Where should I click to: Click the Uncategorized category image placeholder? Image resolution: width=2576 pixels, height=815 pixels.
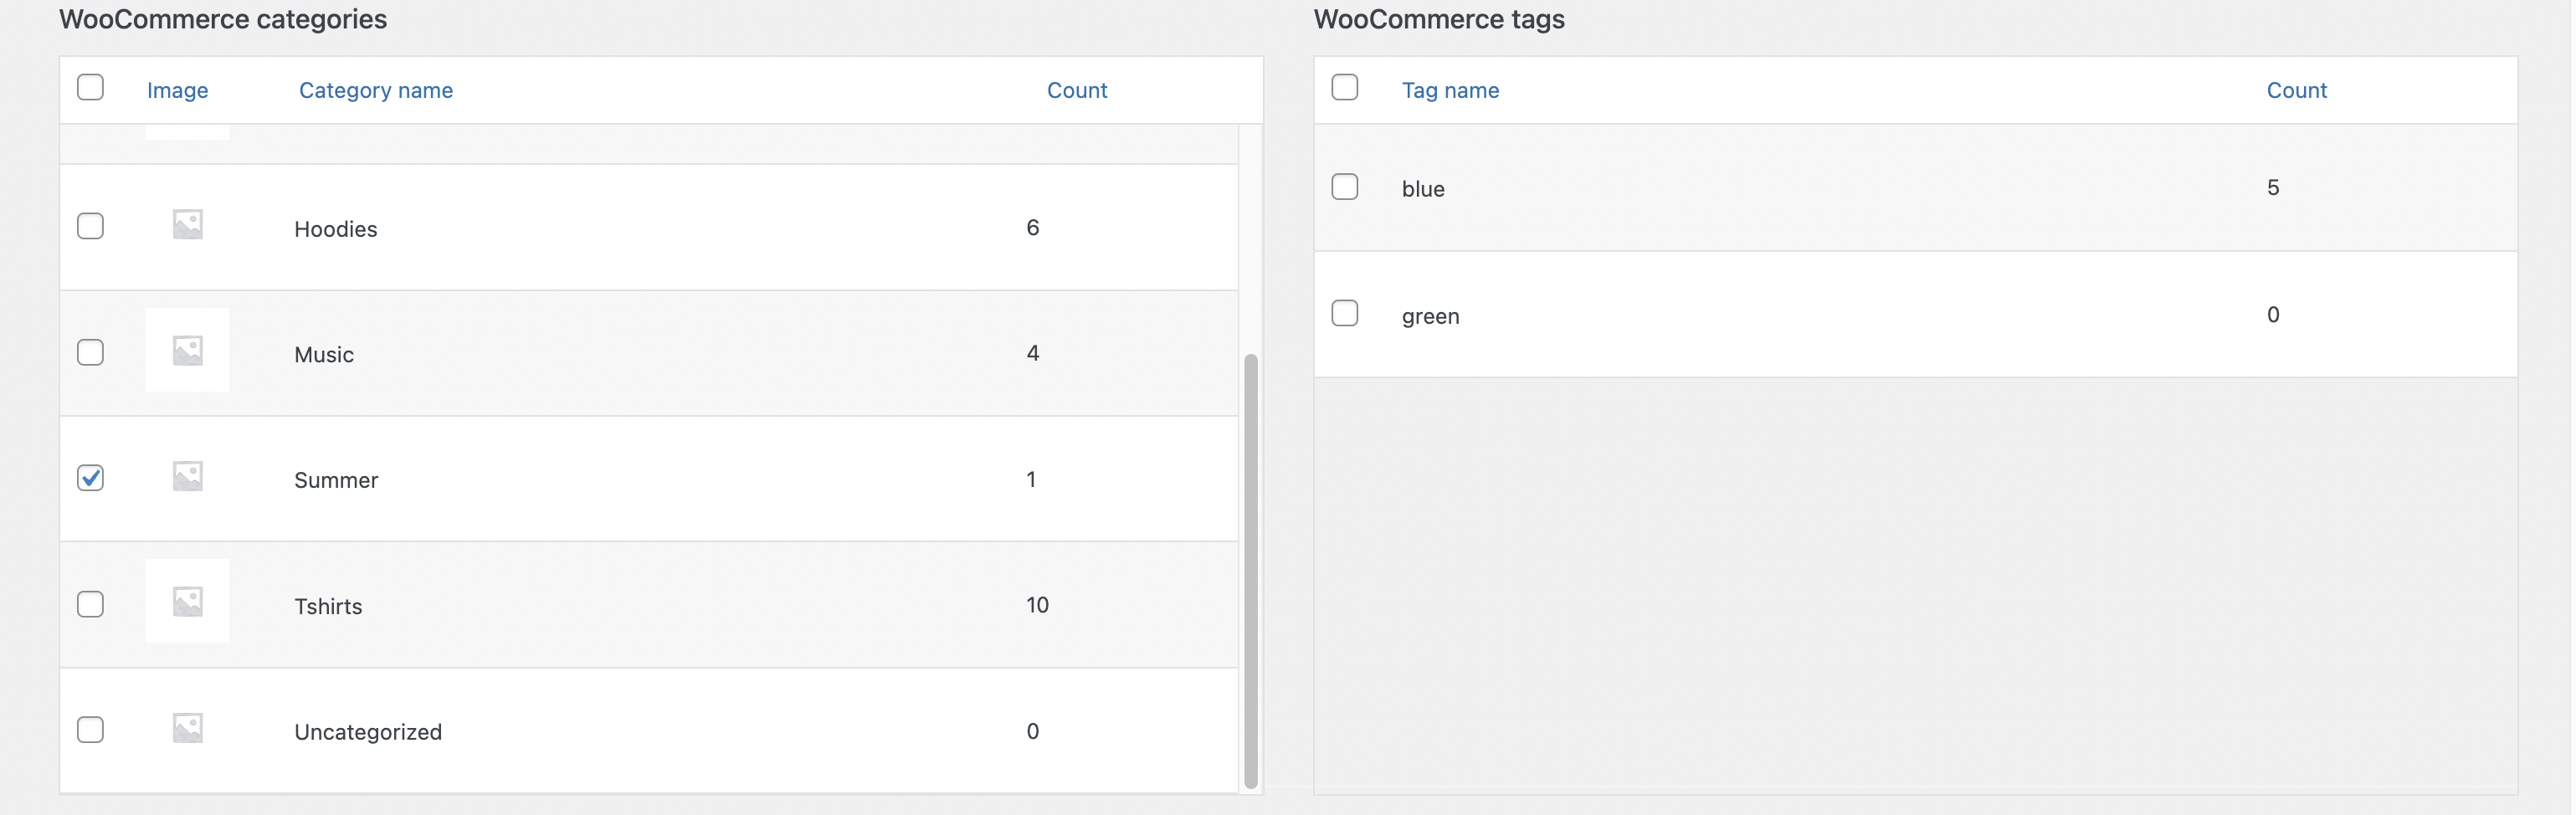[187, 727]
